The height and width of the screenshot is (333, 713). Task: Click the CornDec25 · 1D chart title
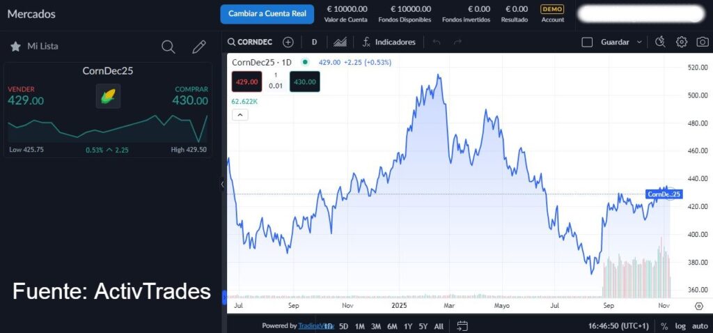(x=262, y=62)
